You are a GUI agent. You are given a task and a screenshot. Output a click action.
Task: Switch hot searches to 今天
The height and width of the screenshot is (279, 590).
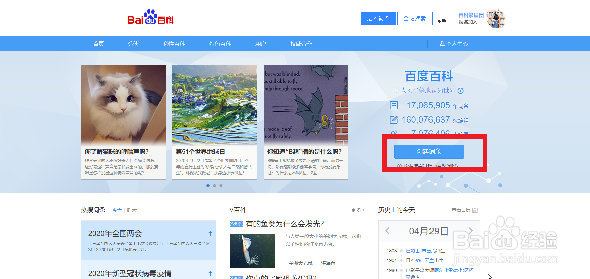coord(117,210)
